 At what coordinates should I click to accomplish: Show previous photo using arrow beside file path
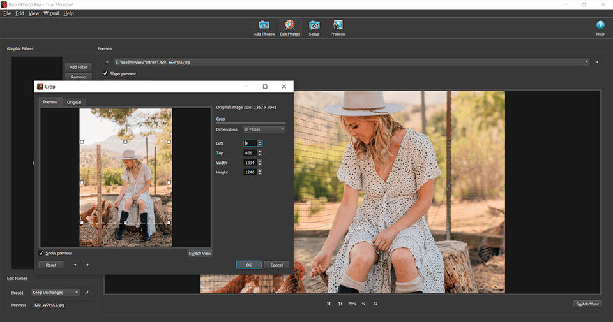[107, 62]
